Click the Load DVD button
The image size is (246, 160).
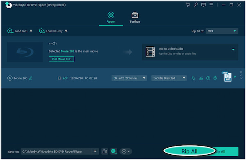tap(17, 31)
